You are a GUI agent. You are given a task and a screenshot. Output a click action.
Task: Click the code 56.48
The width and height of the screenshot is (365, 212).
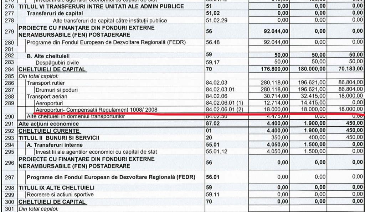[x=213, y=42]
